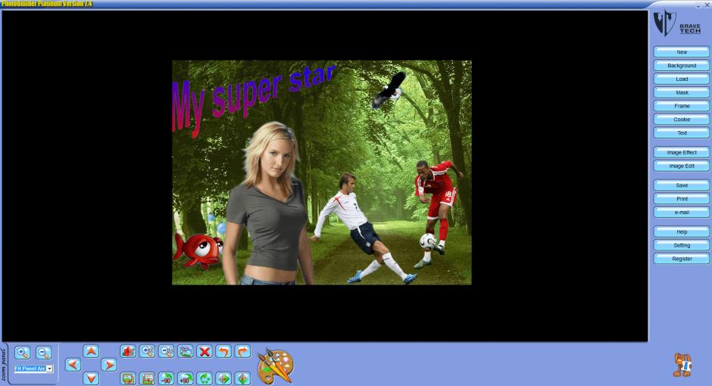Click the redo arrow icon
712x386 pixels.
[242, 351]
